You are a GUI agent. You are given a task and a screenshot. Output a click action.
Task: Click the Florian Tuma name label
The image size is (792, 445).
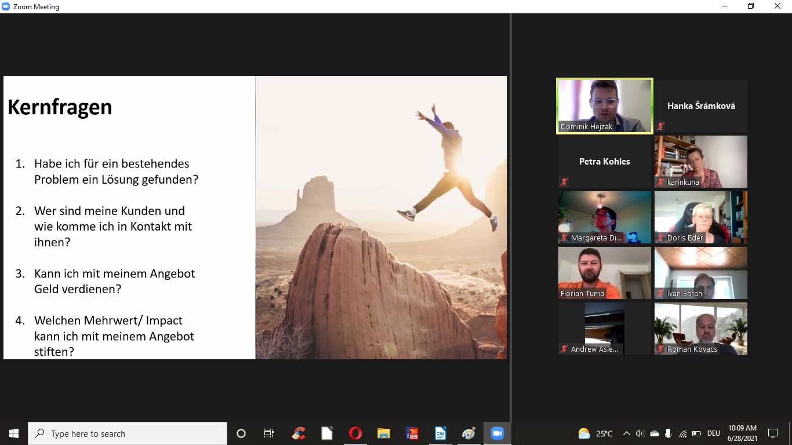pyautogui.click(x=582, y=293)
